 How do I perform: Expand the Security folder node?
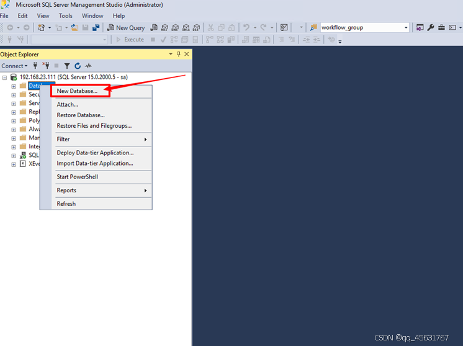[14, 95]
